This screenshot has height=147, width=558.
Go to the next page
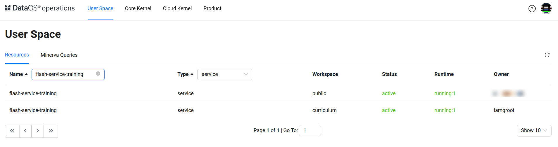pos(38,131)
